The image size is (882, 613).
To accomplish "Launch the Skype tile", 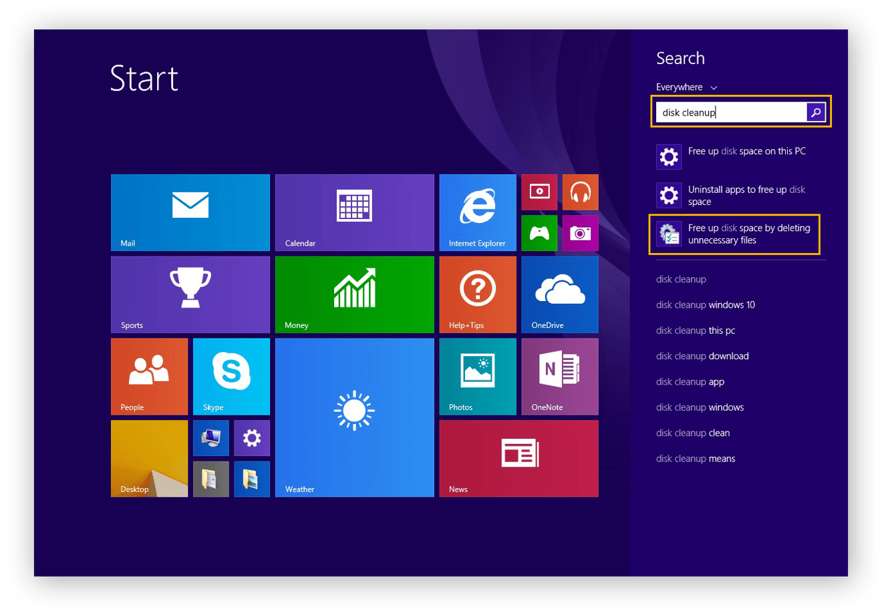I will pyautogui.click(x=231, y=377).
